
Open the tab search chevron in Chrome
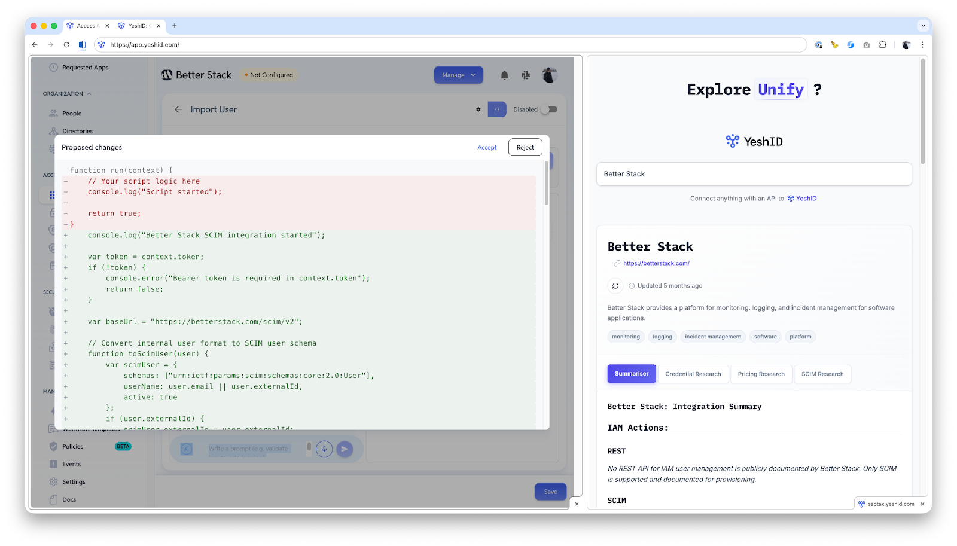coord(923,26)
